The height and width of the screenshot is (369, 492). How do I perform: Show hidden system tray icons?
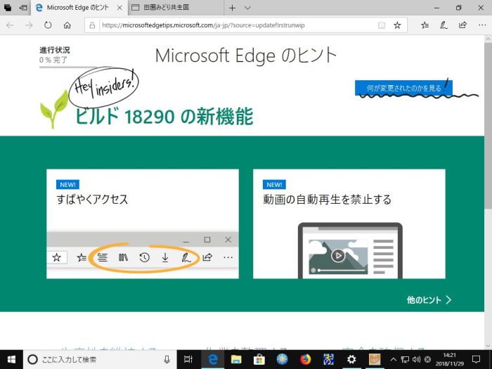coord(394,360)
